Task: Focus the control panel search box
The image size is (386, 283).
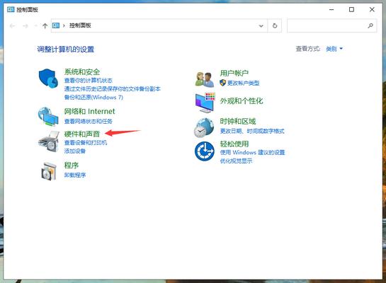Action: [331, 25]
